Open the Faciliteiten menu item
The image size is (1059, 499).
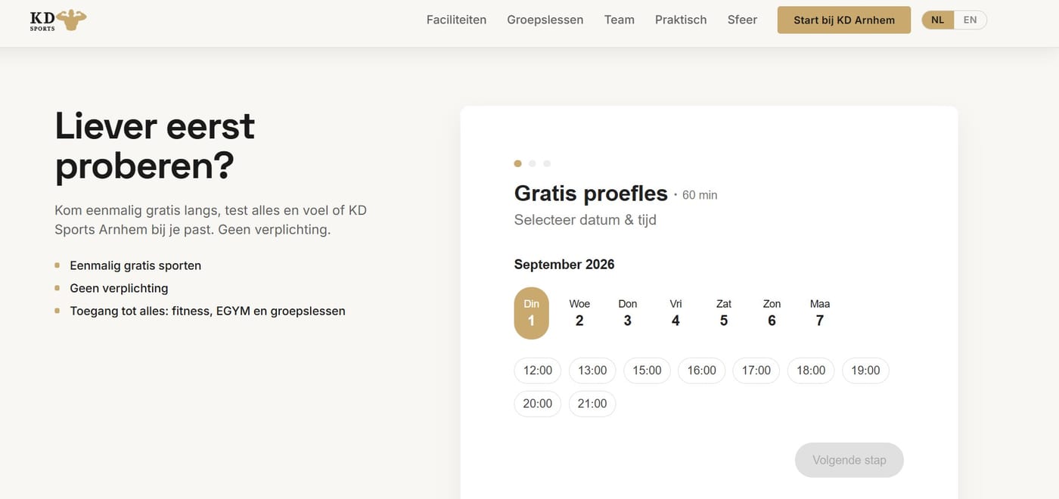456,20
